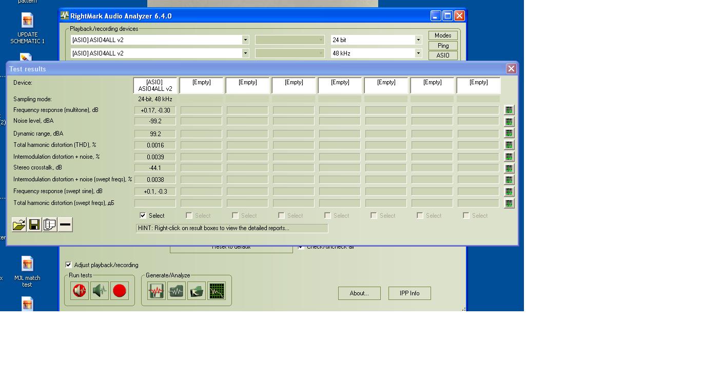The width and height of the screenshot is (702, 377).
Task: Click the red record-only test icon
Action: (x=120, y=291)
